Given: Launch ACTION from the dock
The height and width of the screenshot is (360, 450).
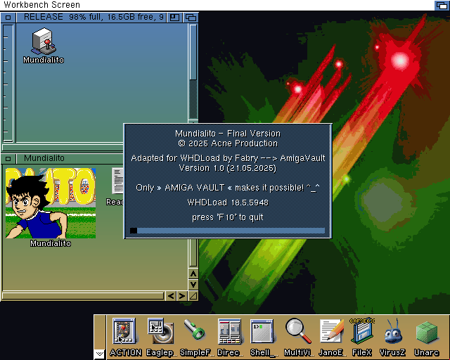Looking at the screenshot, I should pyautogui.click(x=125, y=337).
